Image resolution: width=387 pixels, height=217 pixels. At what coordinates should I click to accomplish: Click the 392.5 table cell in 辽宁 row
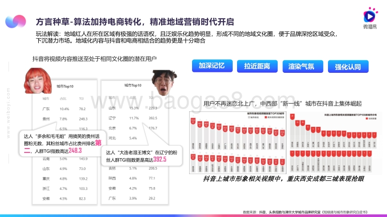[153, 118]
